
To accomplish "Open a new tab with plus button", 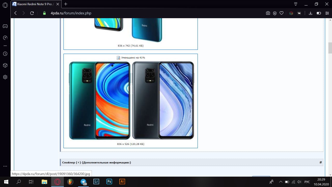I will click(66, 4).
